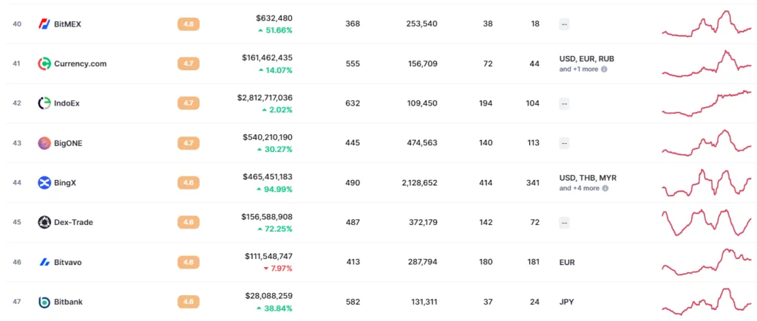Click the Bitbank logo icon
The image size is (757, 321).
(x=44, y=302)
